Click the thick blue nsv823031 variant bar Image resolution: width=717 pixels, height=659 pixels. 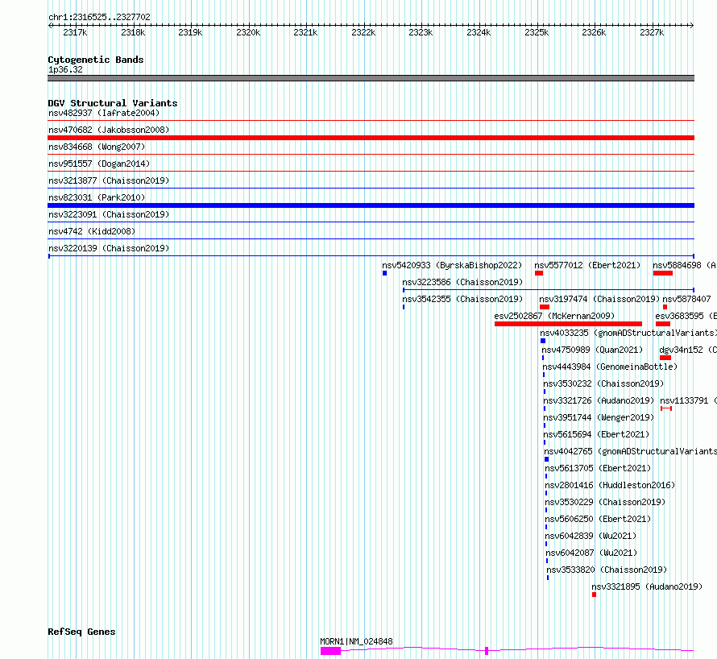point(371,205)
